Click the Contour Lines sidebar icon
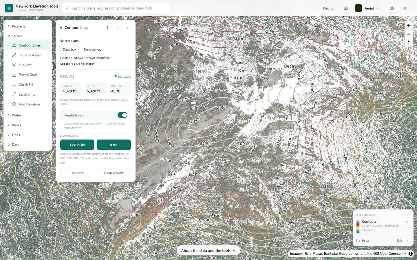 pyautogui.click(x=14, y=45)
